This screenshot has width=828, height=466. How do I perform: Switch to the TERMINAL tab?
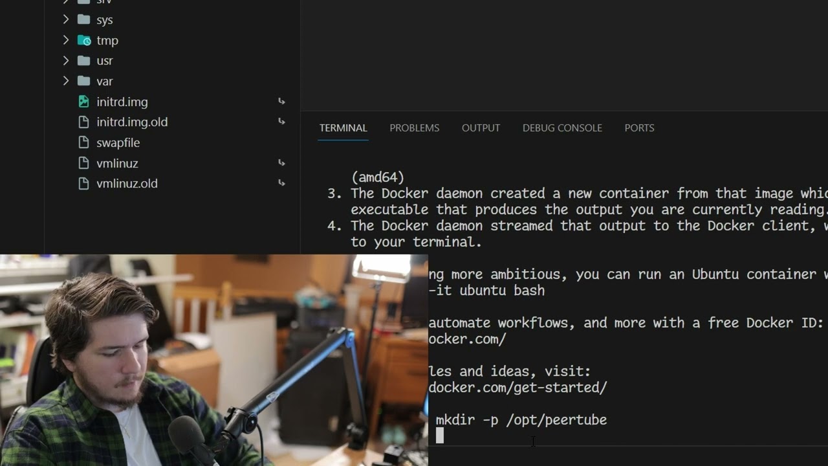pyautogui.click(x=343, y=128)
